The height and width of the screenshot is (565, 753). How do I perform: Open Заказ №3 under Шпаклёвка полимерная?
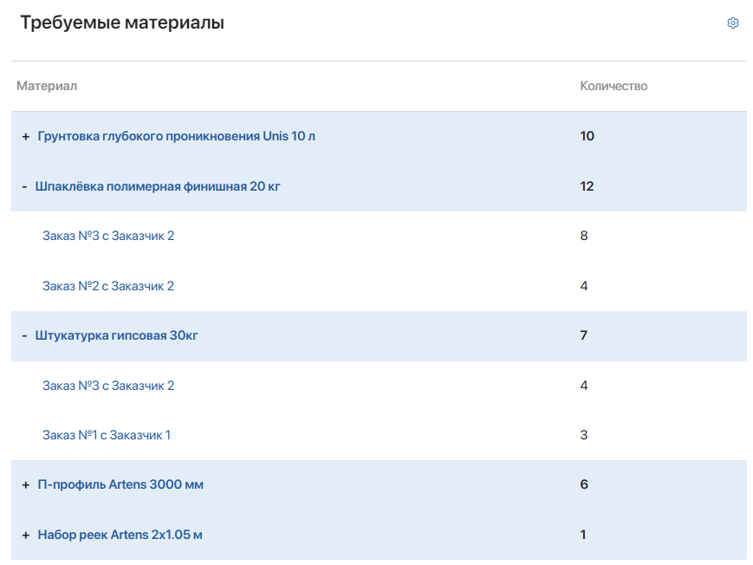tap(108, 236)
